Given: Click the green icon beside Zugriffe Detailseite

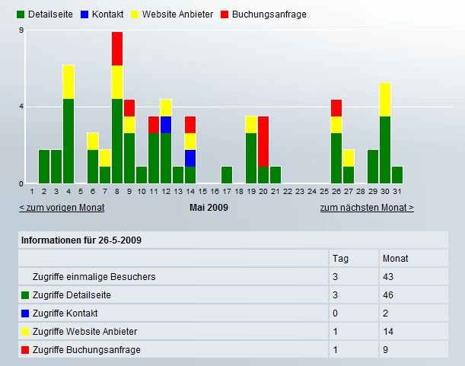Looking at the screenshot, I should [x=25, y=295].
